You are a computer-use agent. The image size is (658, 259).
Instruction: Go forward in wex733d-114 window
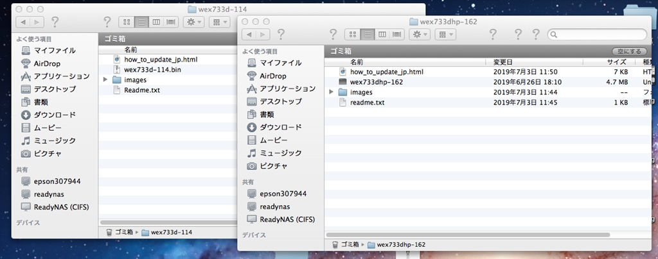tap(37, 22)
